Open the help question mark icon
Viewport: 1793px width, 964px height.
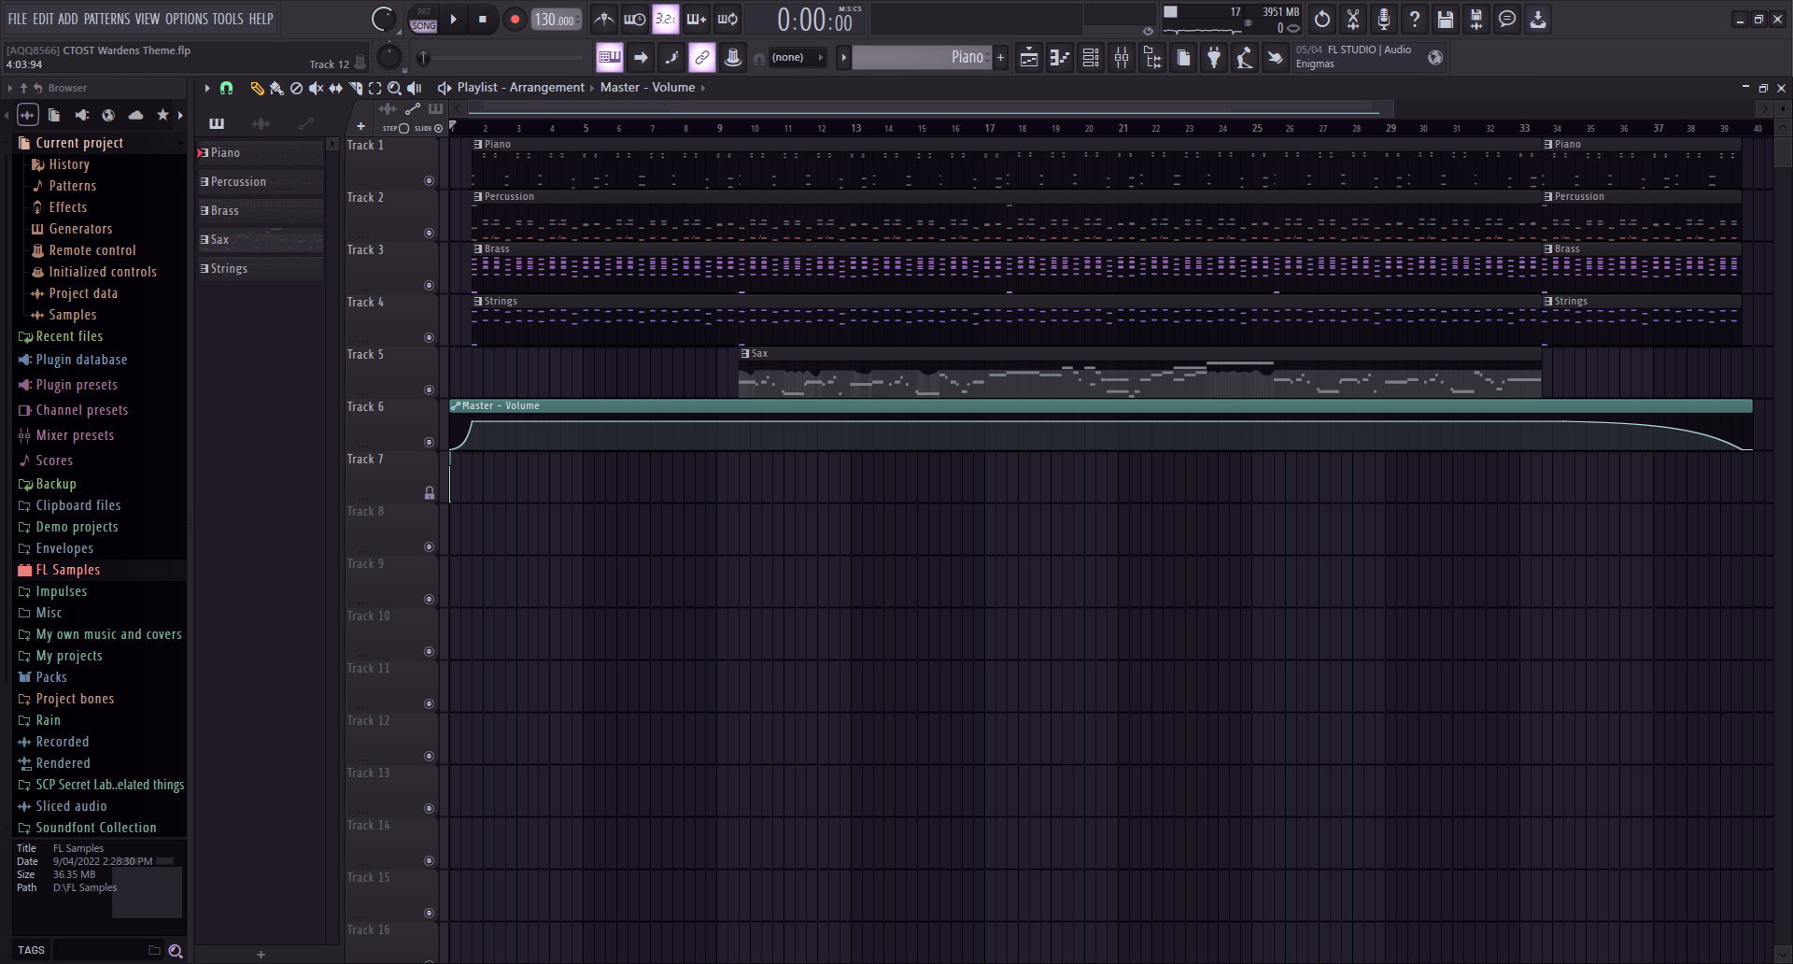(x=1415, y=19)
